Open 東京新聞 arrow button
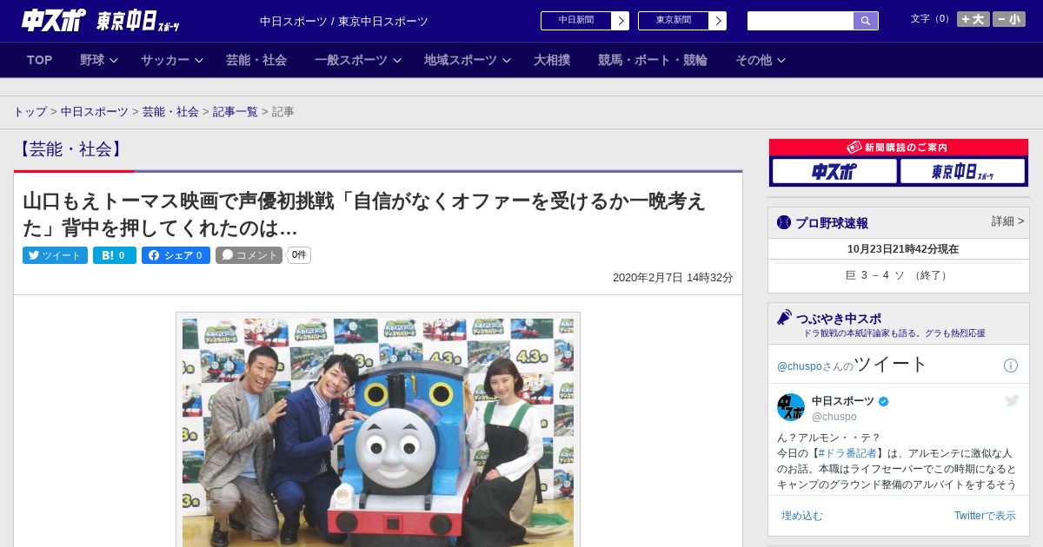The image size is (1043, 547). pos(717,21)
